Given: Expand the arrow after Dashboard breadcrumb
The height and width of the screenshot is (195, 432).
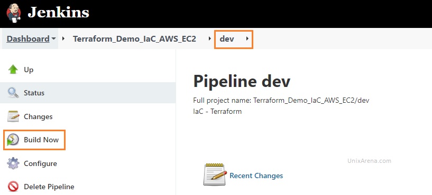Looking at the screenshot, I should coord(63,38).
